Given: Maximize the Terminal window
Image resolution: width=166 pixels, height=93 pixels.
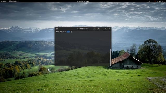Looking at the screenshot, I should click(x=106, y=29).
